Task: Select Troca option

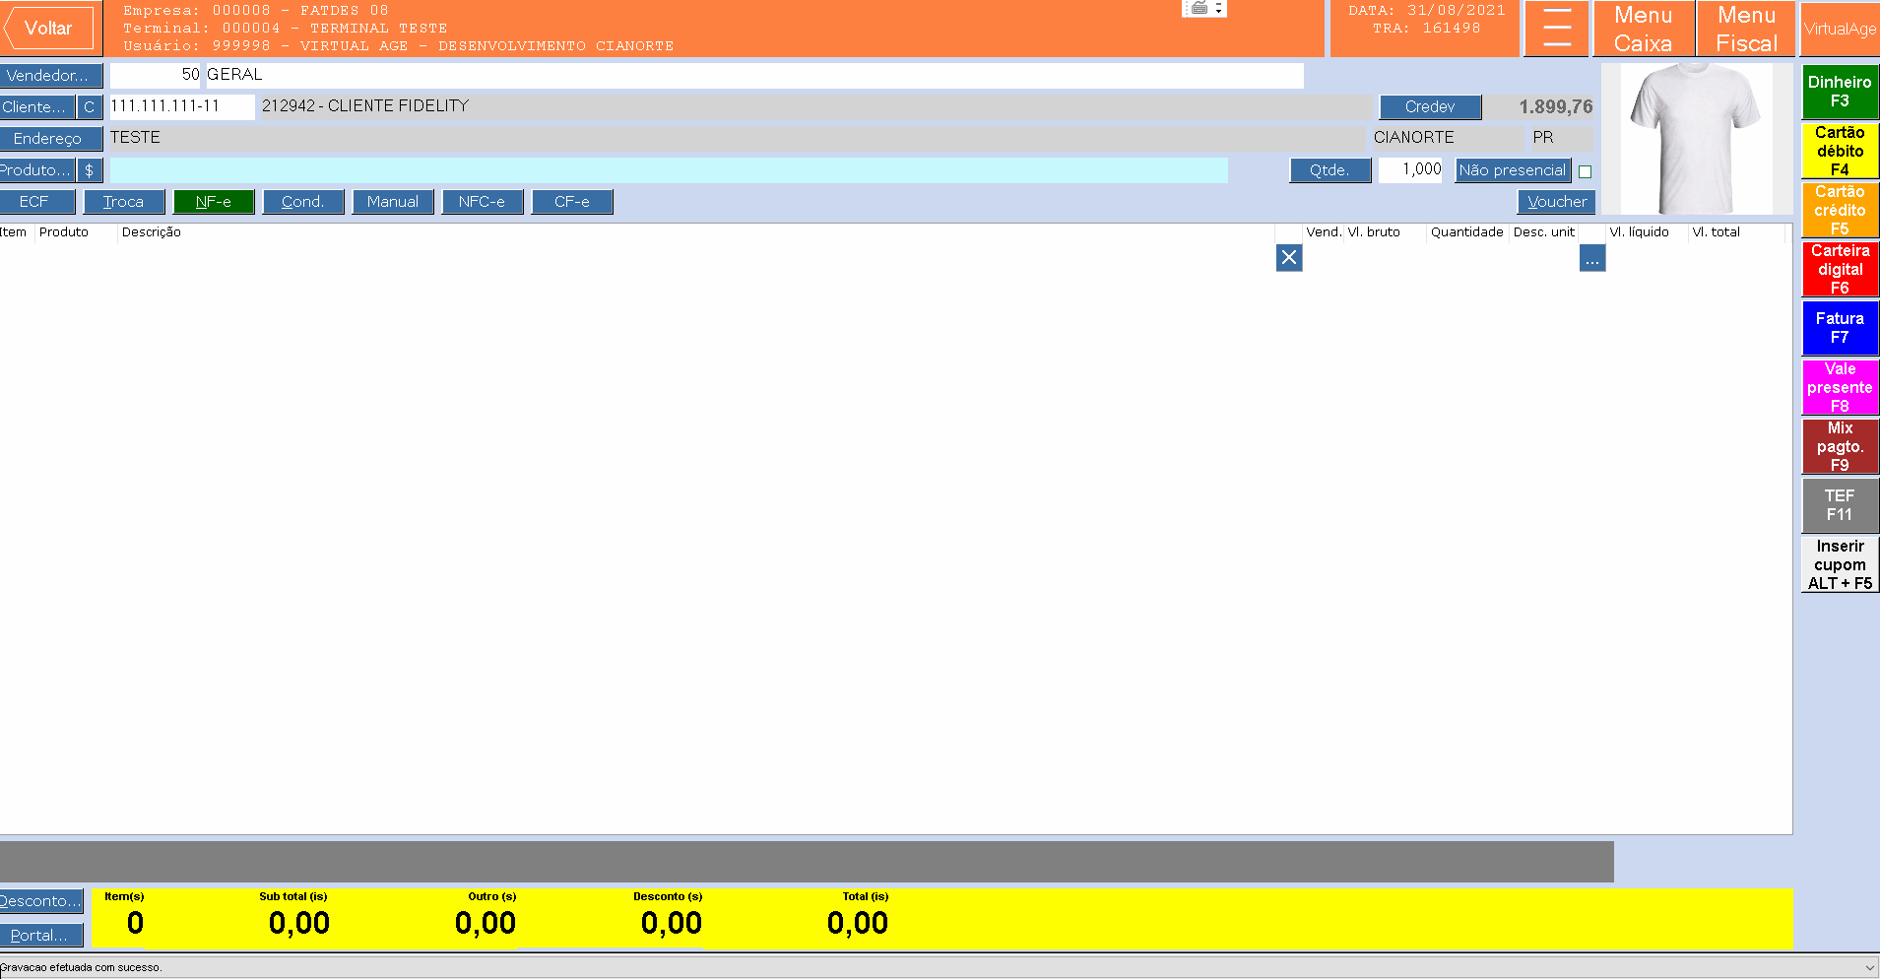Action: point(123,202)
